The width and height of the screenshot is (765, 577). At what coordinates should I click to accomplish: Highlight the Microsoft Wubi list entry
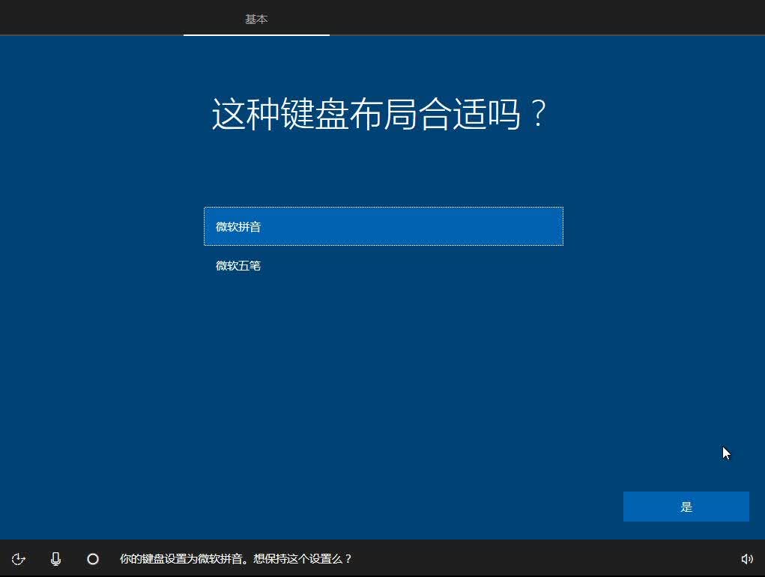coord(384,266)
